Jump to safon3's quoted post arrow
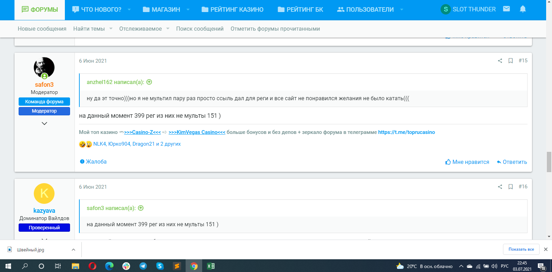 pos(141,208)
